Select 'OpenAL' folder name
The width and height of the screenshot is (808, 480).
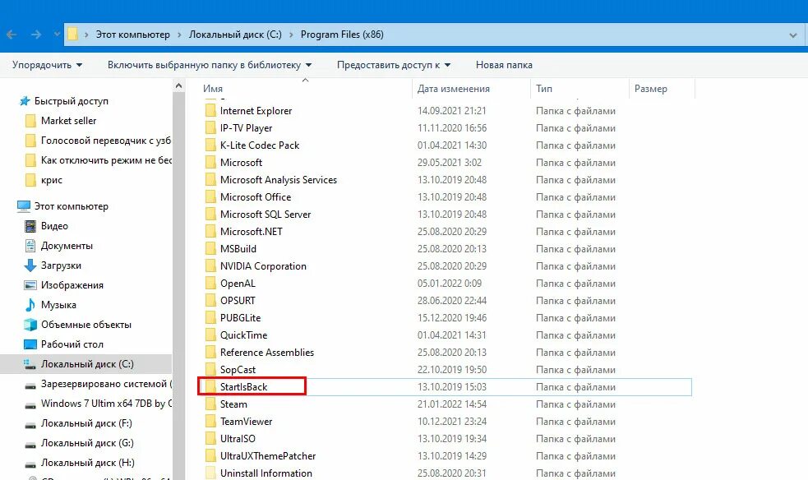(238, 284)
